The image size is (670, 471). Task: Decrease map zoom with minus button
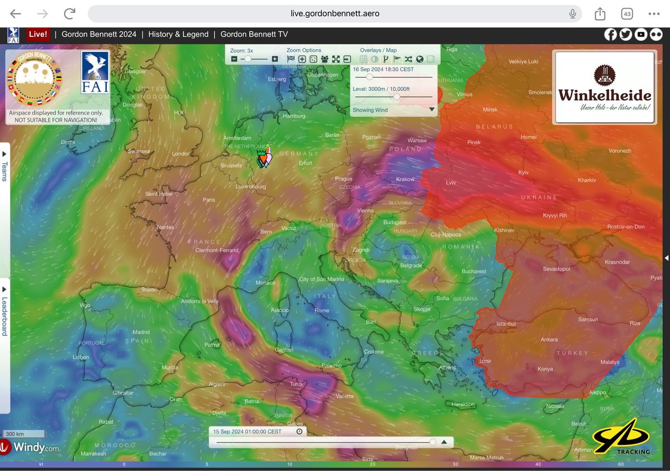234,59
